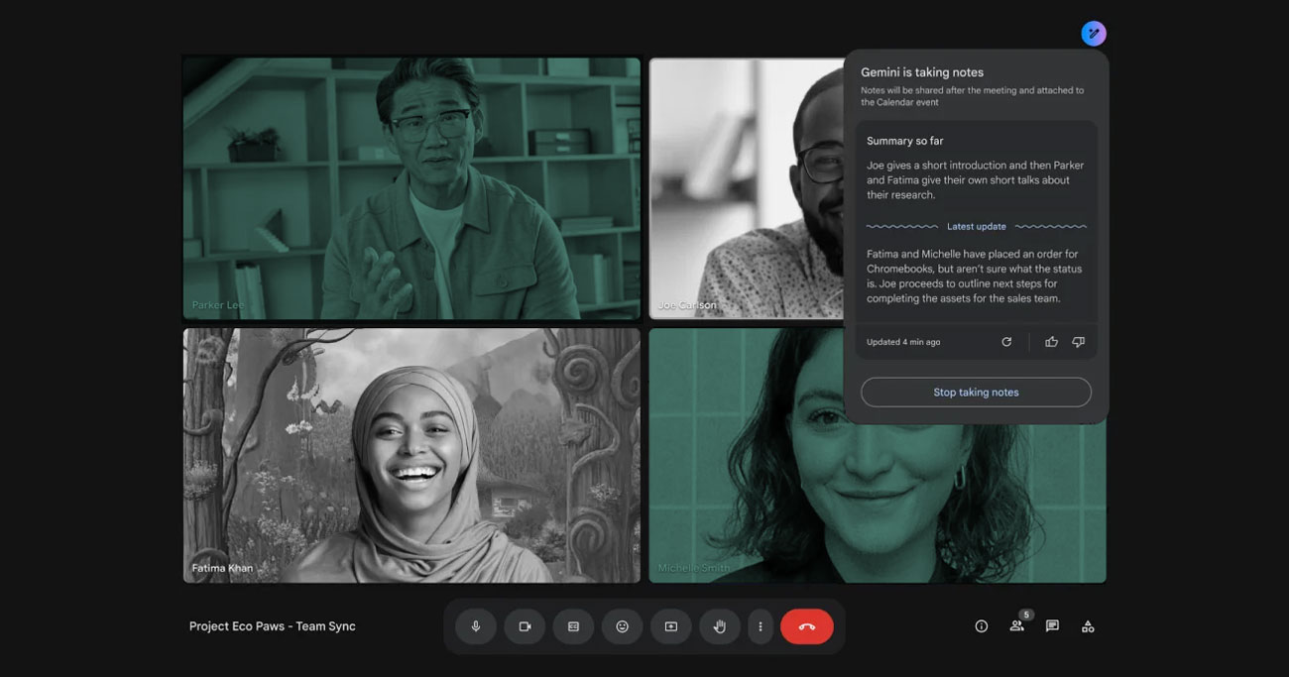This screenshot has width=1289, height=677.
Task: Give thumbs up to summary
Action: click(x=1051, y=342)
